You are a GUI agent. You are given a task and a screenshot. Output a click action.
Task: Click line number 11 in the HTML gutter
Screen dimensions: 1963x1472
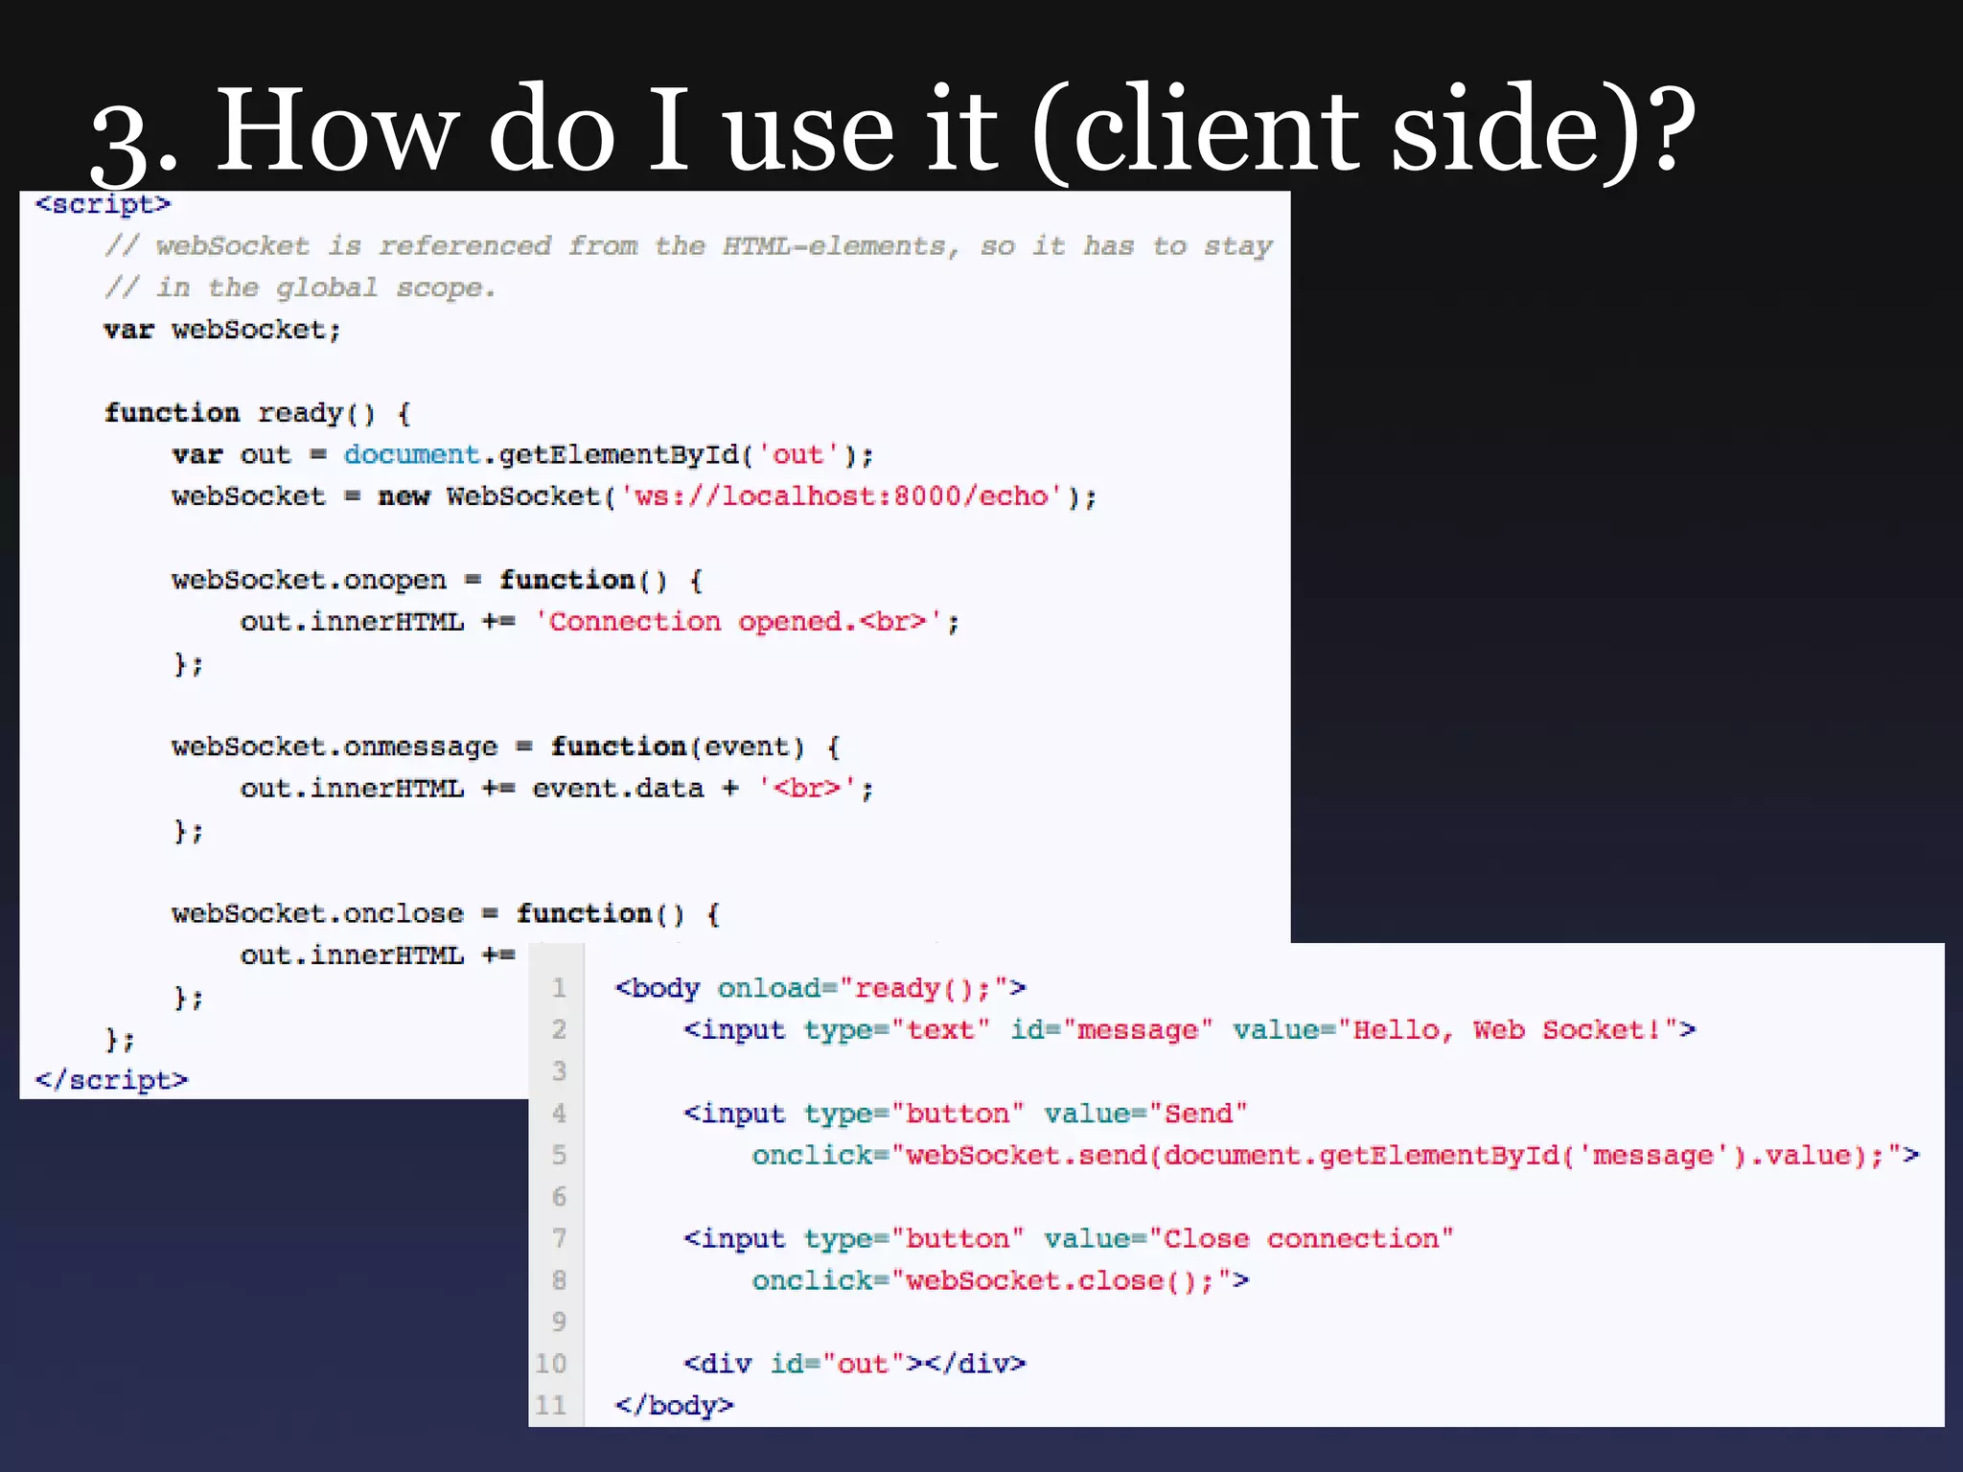coord(551,1405)
